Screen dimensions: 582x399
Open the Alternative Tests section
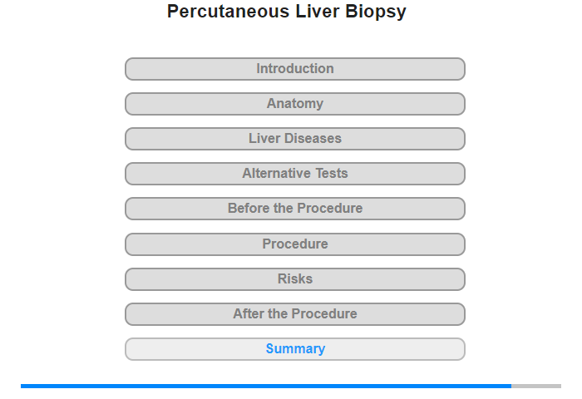[294, 174]
